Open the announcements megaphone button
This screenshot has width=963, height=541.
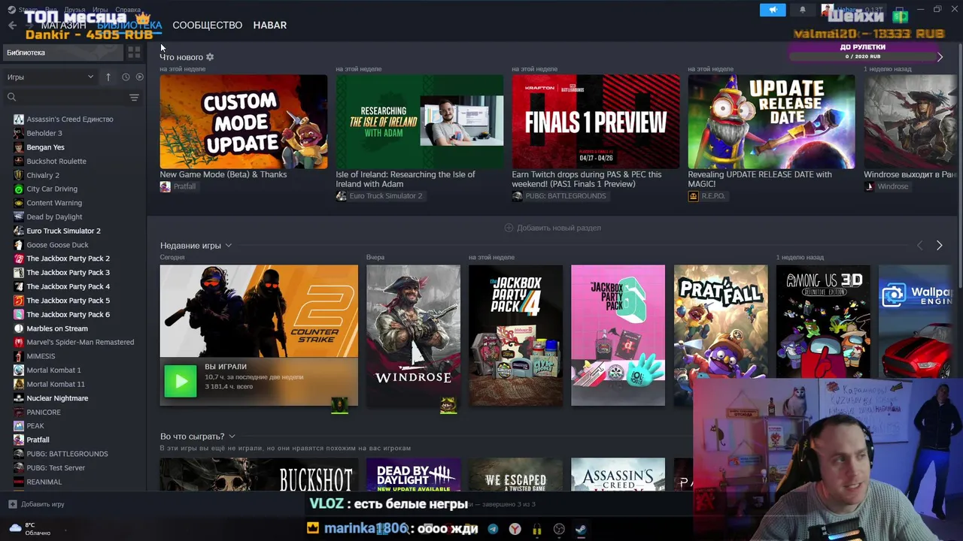773,10
